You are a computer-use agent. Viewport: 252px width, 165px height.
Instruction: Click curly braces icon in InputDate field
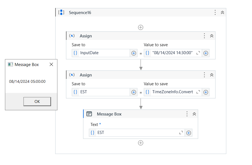tap(75, 53)
